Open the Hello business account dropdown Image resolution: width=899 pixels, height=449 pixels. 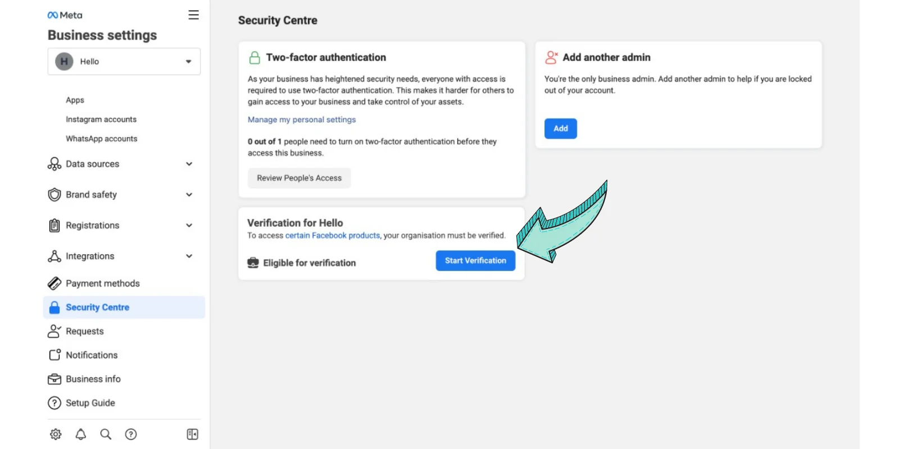click(x=124, y=62)
